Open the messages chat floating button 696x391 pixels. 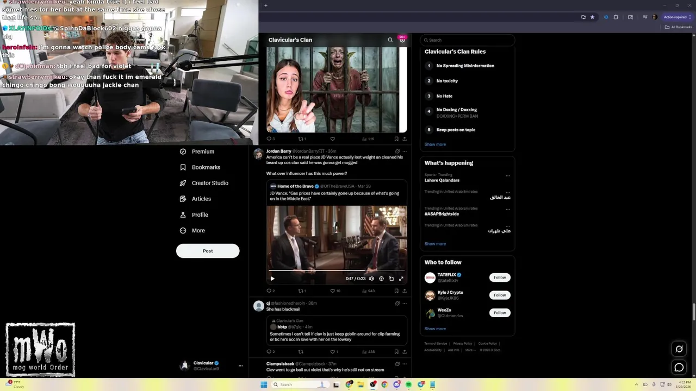point(679,368)
